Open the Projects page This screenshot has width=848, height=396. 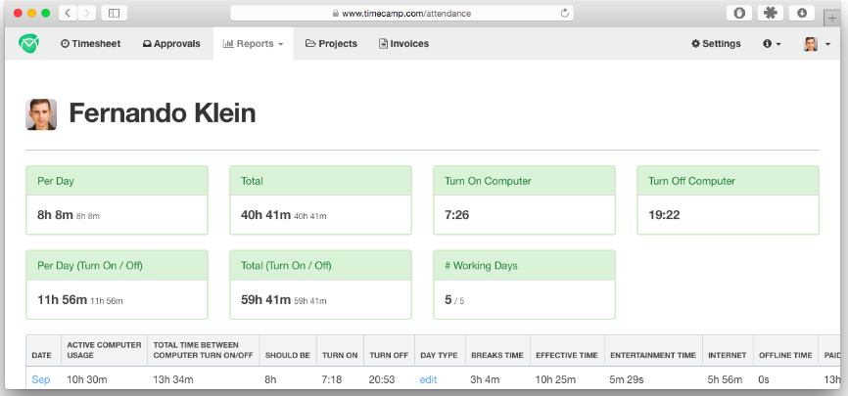coord(331,44)
